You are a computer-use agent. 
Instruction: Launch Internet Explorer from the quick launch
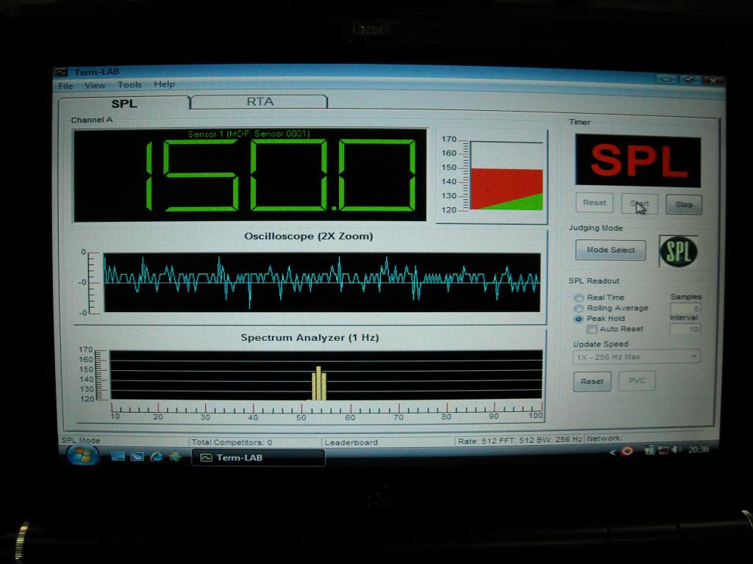click(x=156, y=456)
